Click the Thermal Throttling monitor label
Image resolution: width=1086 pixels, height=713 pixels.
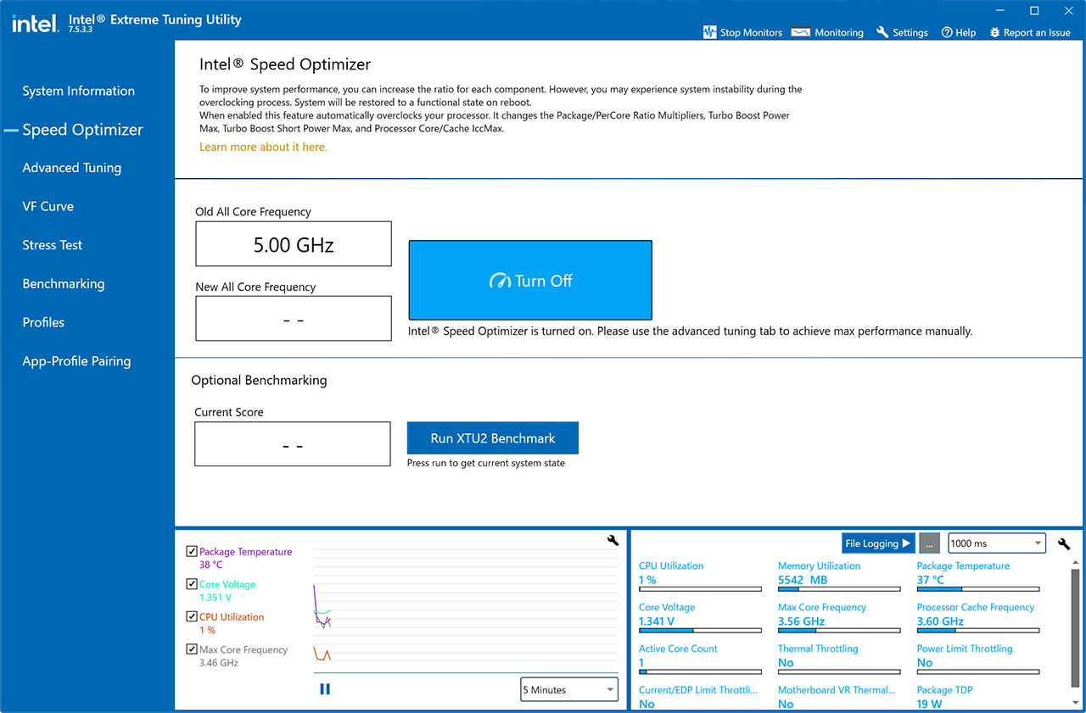click(818, 649)
